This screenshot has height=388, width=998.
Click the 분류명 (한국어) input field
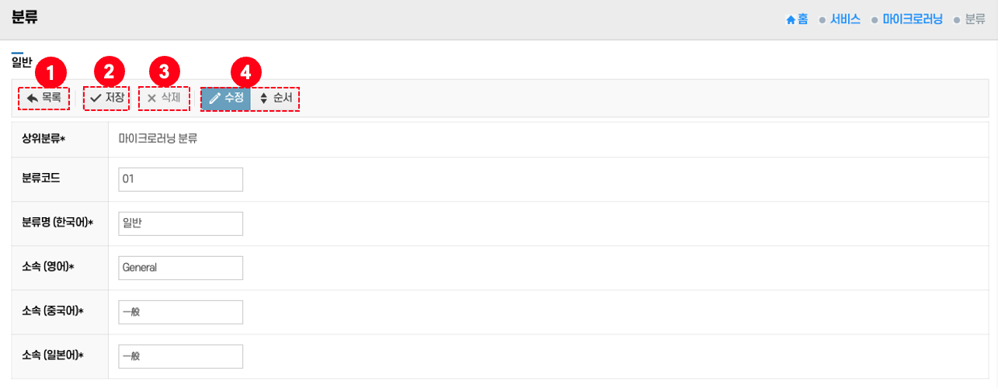click(x=180, y=223)
